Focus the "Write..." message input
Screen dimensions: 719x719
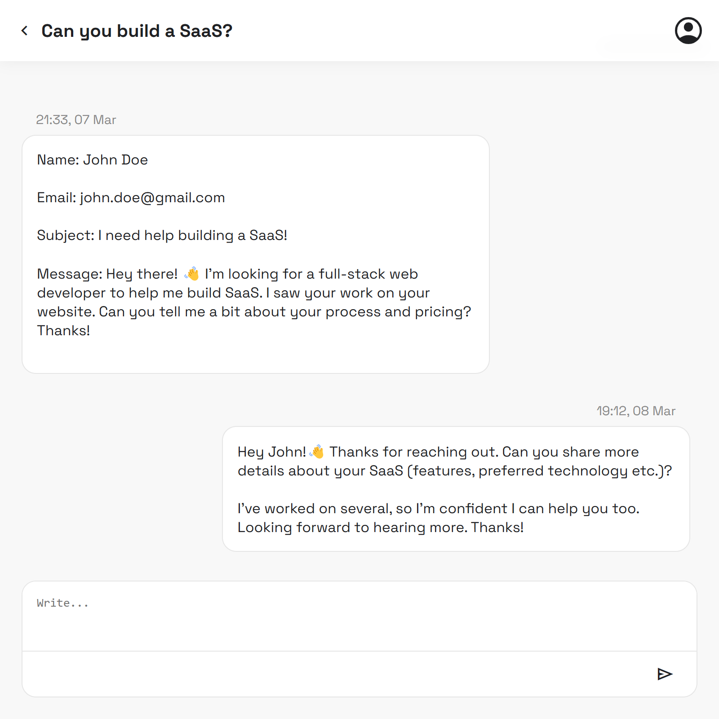click(x=359, y=616)
